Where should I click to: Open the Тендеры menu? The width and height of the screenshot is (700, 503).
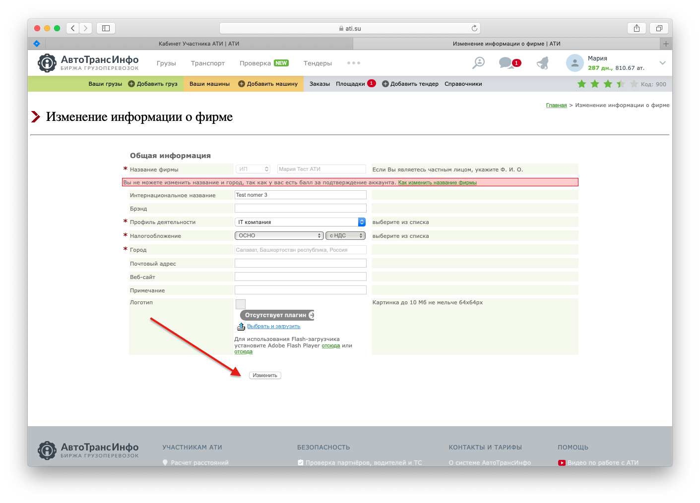[x=318, y=63]
